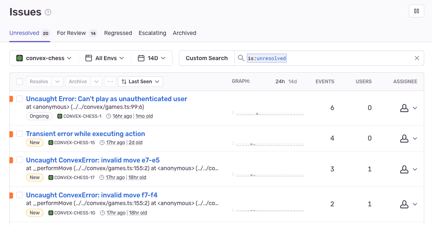Viewport: 432px width, 225px height.
Task: Expand assignee chevron for Transient error issue
Action: 415,138
